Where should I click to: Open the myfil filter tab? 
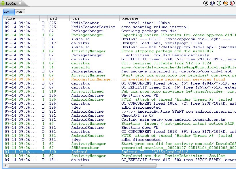[20, 12]
